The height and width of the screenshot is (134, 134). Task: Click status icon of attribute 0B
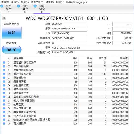(x=4, y=89)
